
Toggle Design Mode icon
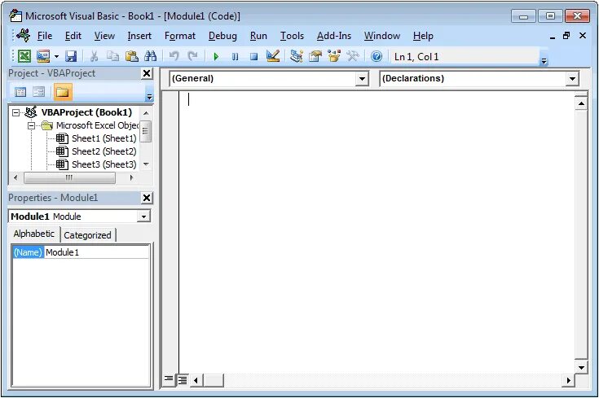click(x=273, y=56)
